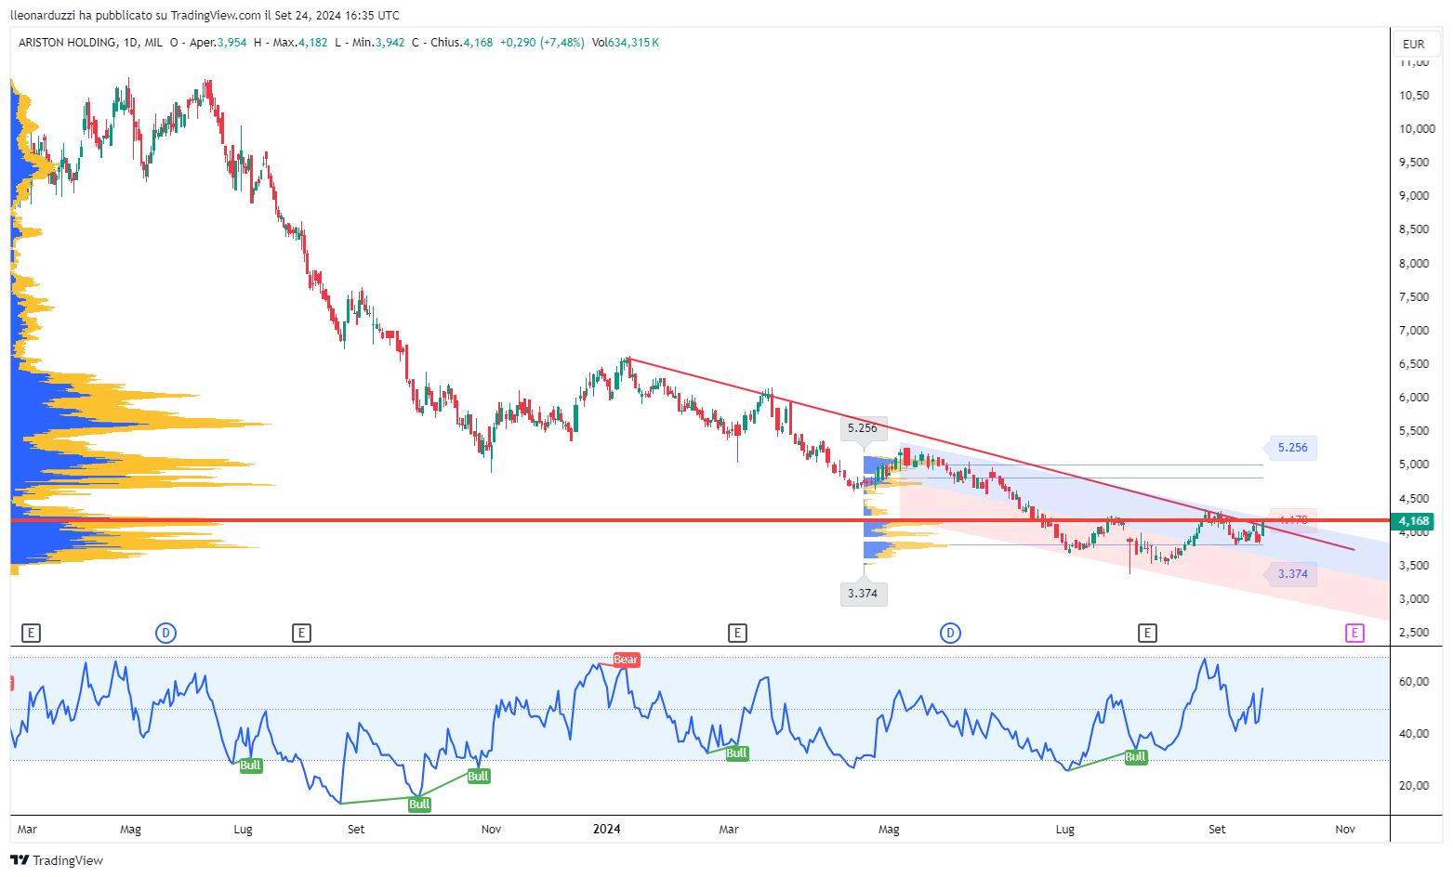Click the Aper. 3,954 open value
Viewport: 1453px width, 877px height.
pos(218,43)
